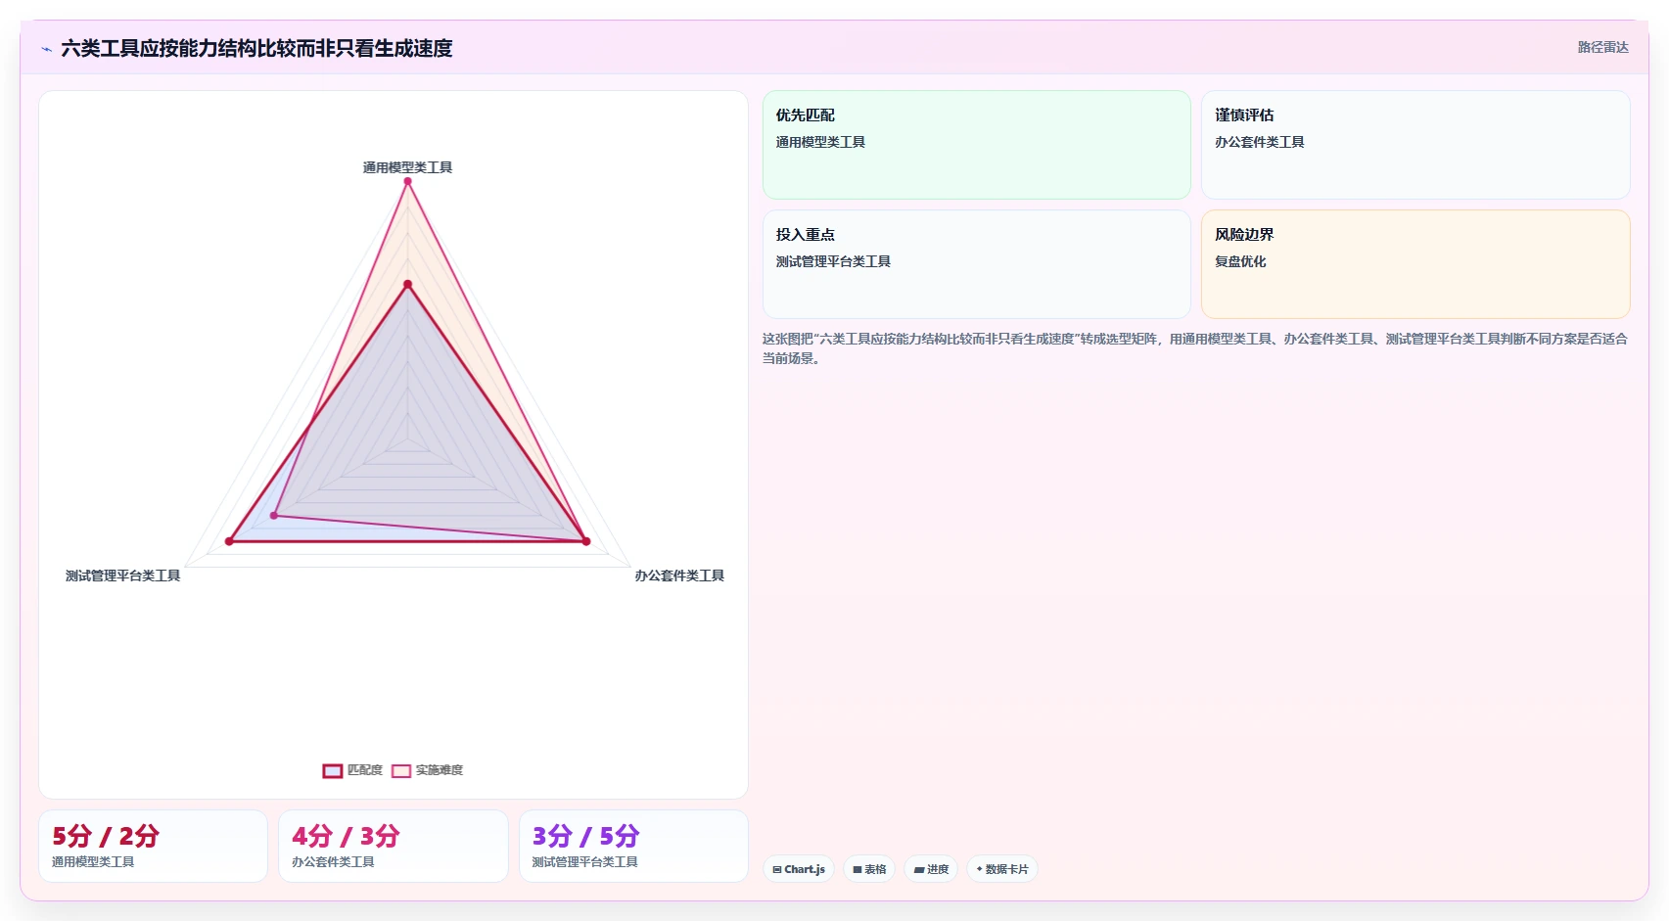Screen dimensions: 1669x921
Task: Select the 5分 / 2分 score card
Action: (x=153, y=847)
